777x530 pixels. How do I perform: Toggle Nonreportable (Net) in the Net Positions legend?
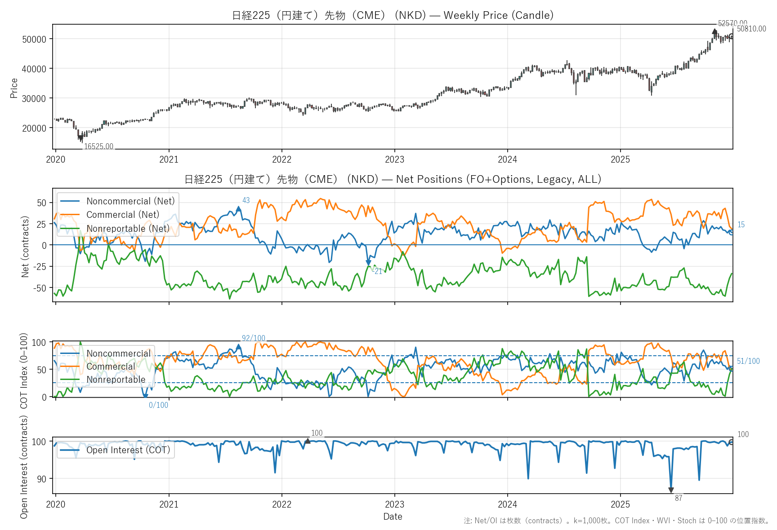[128, 229]
